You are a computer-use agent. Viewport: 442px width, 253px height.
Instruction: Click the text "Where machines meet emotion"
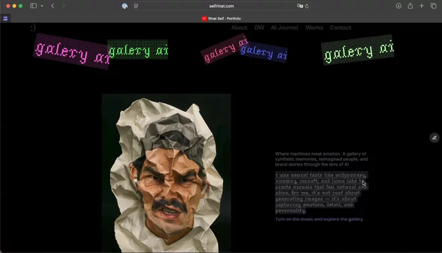308,154
